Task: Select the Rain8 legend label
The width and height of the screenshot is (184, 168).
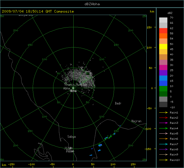Action: tap(174, 149)
